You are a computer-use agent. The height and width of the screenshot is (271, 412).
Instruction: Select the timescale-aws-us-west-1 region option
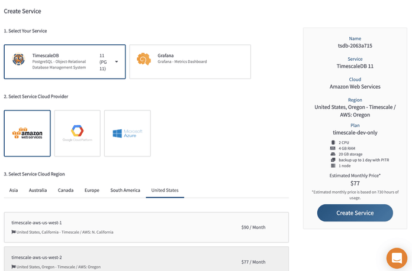coord(146,227)
